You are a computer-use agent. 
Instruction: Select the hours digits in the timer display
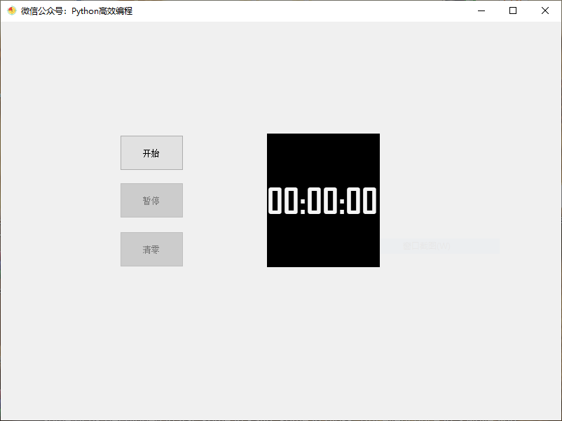click(x=285, y=201)
